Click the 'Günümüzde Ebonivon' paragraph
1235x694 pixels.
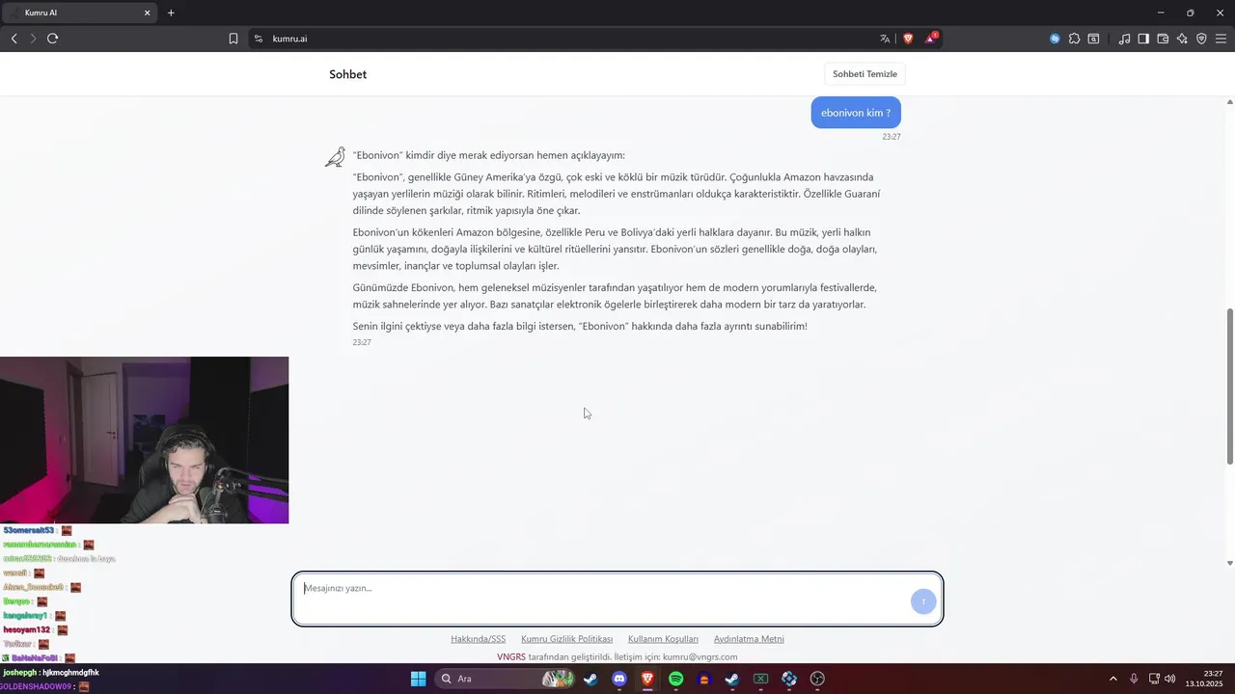point(615,296)
